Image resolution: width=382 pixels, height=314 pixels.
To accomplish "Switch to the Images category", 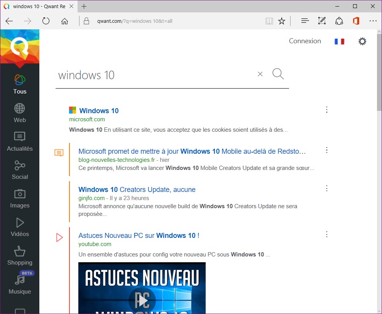I will pos(20,199).
